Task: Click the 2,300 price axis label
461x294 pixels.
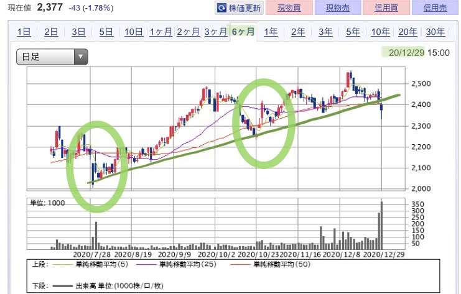Action: [421, 126]
